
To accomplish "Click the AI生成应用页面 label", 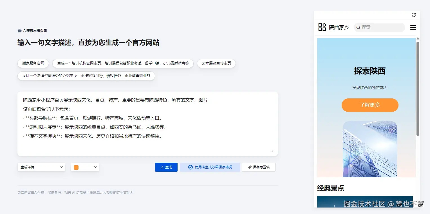I will pyautogui.click(x=35, y=30).
